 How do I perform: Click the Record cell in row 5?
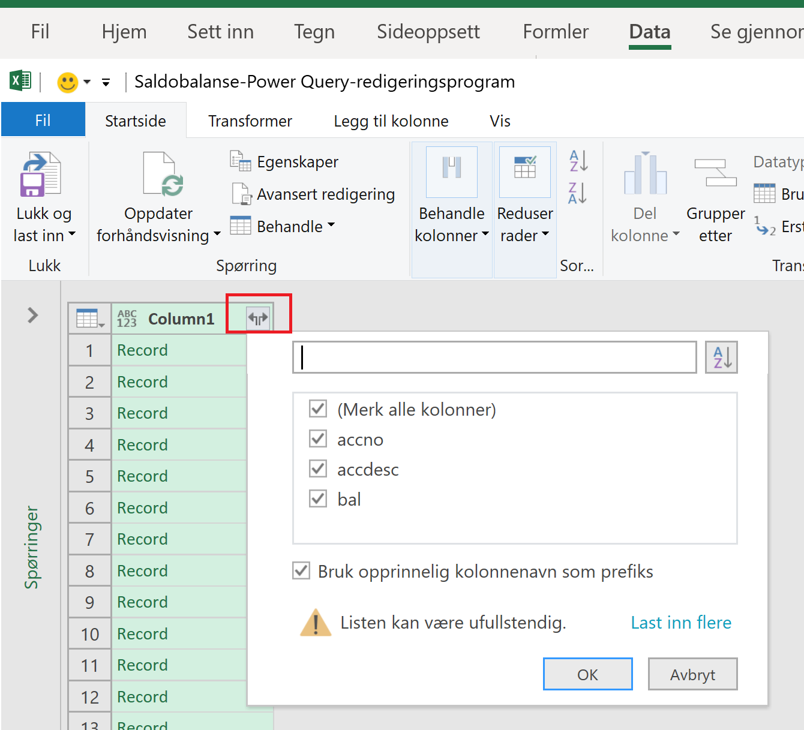tap(179, 476)
